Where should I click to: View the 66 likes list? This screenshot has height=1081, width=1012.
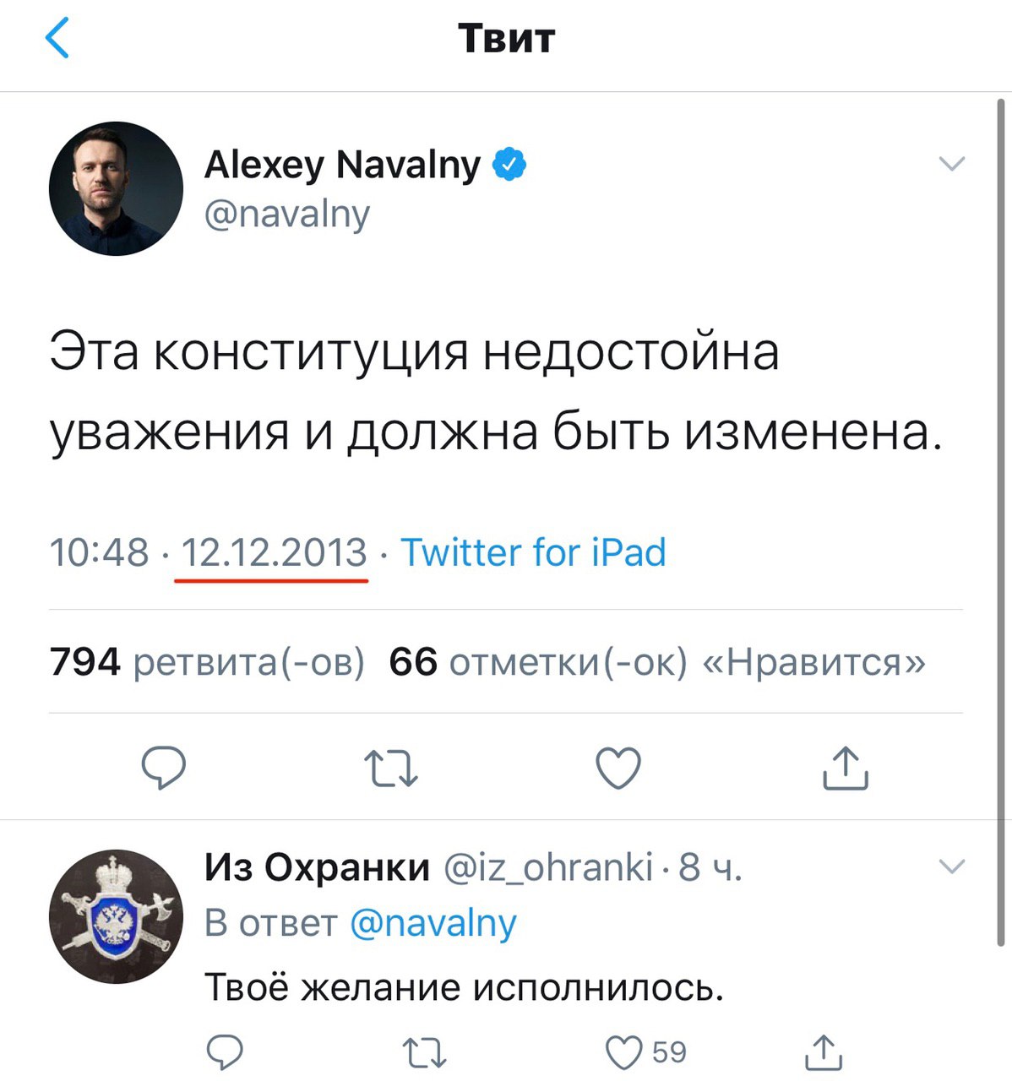point(656,662)
